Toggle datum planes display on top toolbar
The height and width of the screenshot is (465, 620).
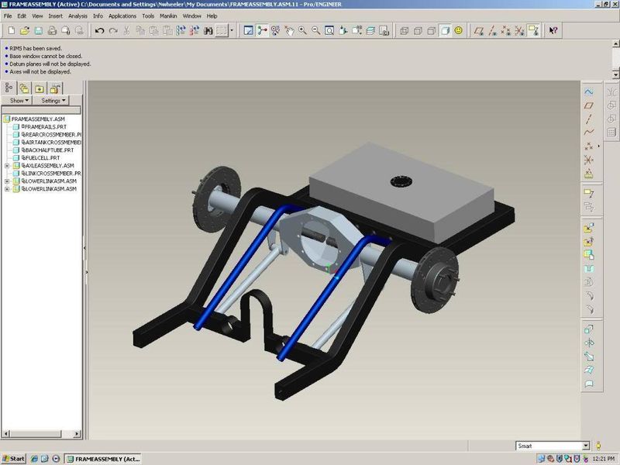point(479,31)
